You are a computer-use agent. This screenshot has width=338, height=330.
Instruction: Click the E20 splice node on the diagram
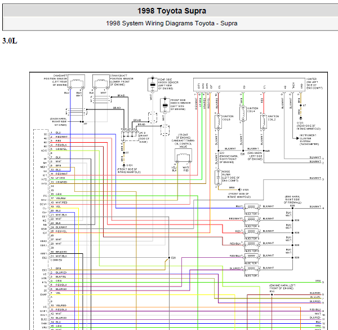click(x=169, y=258)
